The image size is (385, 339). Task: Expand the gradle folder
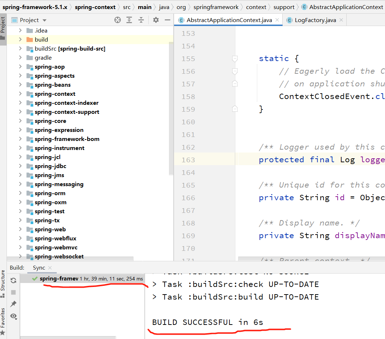20,58
